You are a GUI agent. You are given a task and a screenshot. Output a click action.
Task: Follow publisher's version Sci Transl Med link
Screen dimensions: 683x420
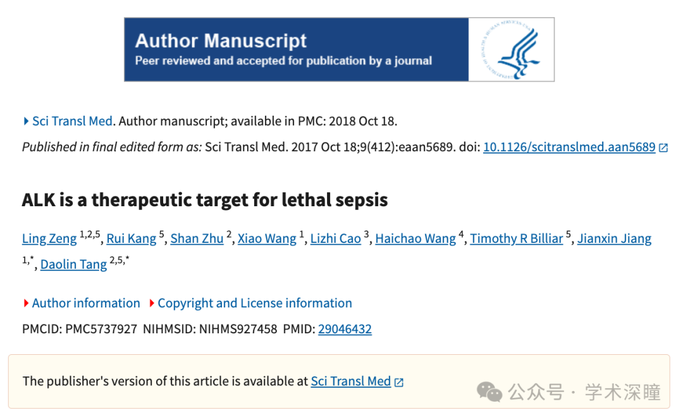[x=350, y=381]
